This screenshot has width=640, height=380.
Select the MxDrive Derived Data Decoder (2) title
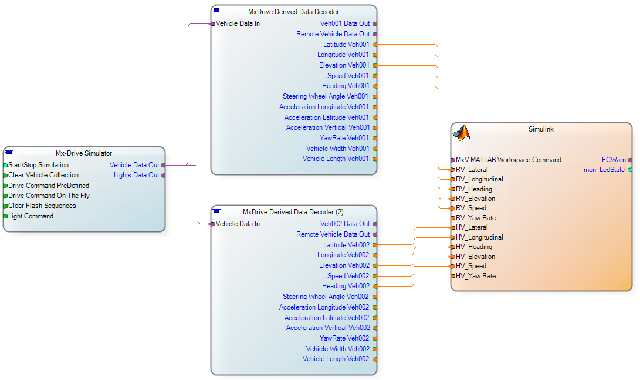pos(293,212)
